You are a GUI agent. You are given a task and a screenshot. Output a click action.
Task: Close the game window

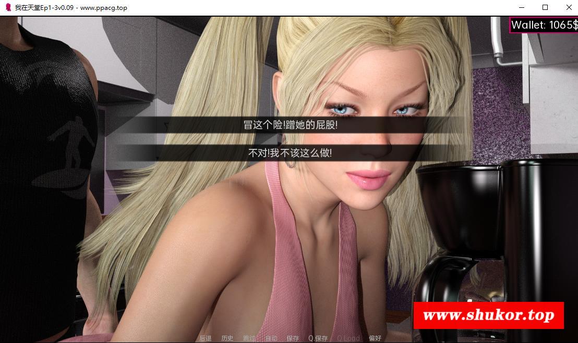pyautogui.click(x=569, y=7)
